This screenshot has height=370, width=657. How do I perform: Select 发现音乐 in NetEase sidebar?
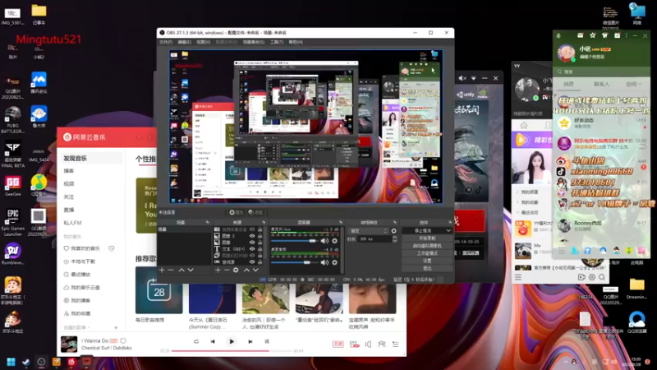(x=90, y=158)
